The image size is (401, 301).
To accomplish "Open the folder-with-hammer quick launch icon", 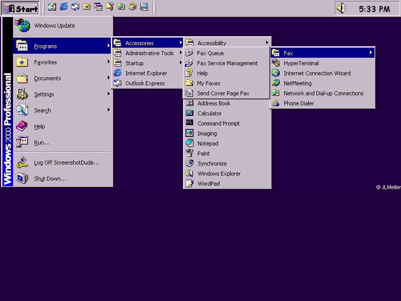I will tap(110, 7).
